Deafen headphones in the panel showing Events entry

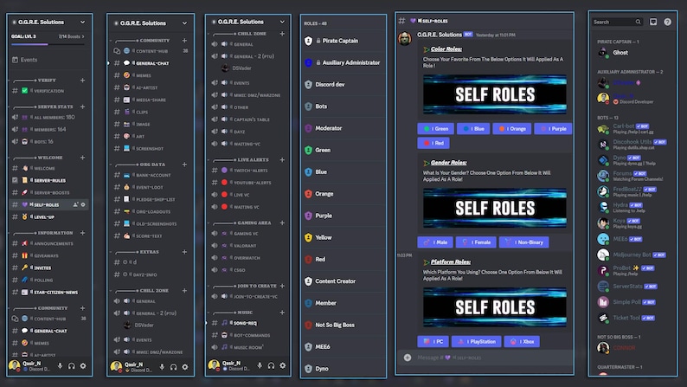tap(72, 365)
